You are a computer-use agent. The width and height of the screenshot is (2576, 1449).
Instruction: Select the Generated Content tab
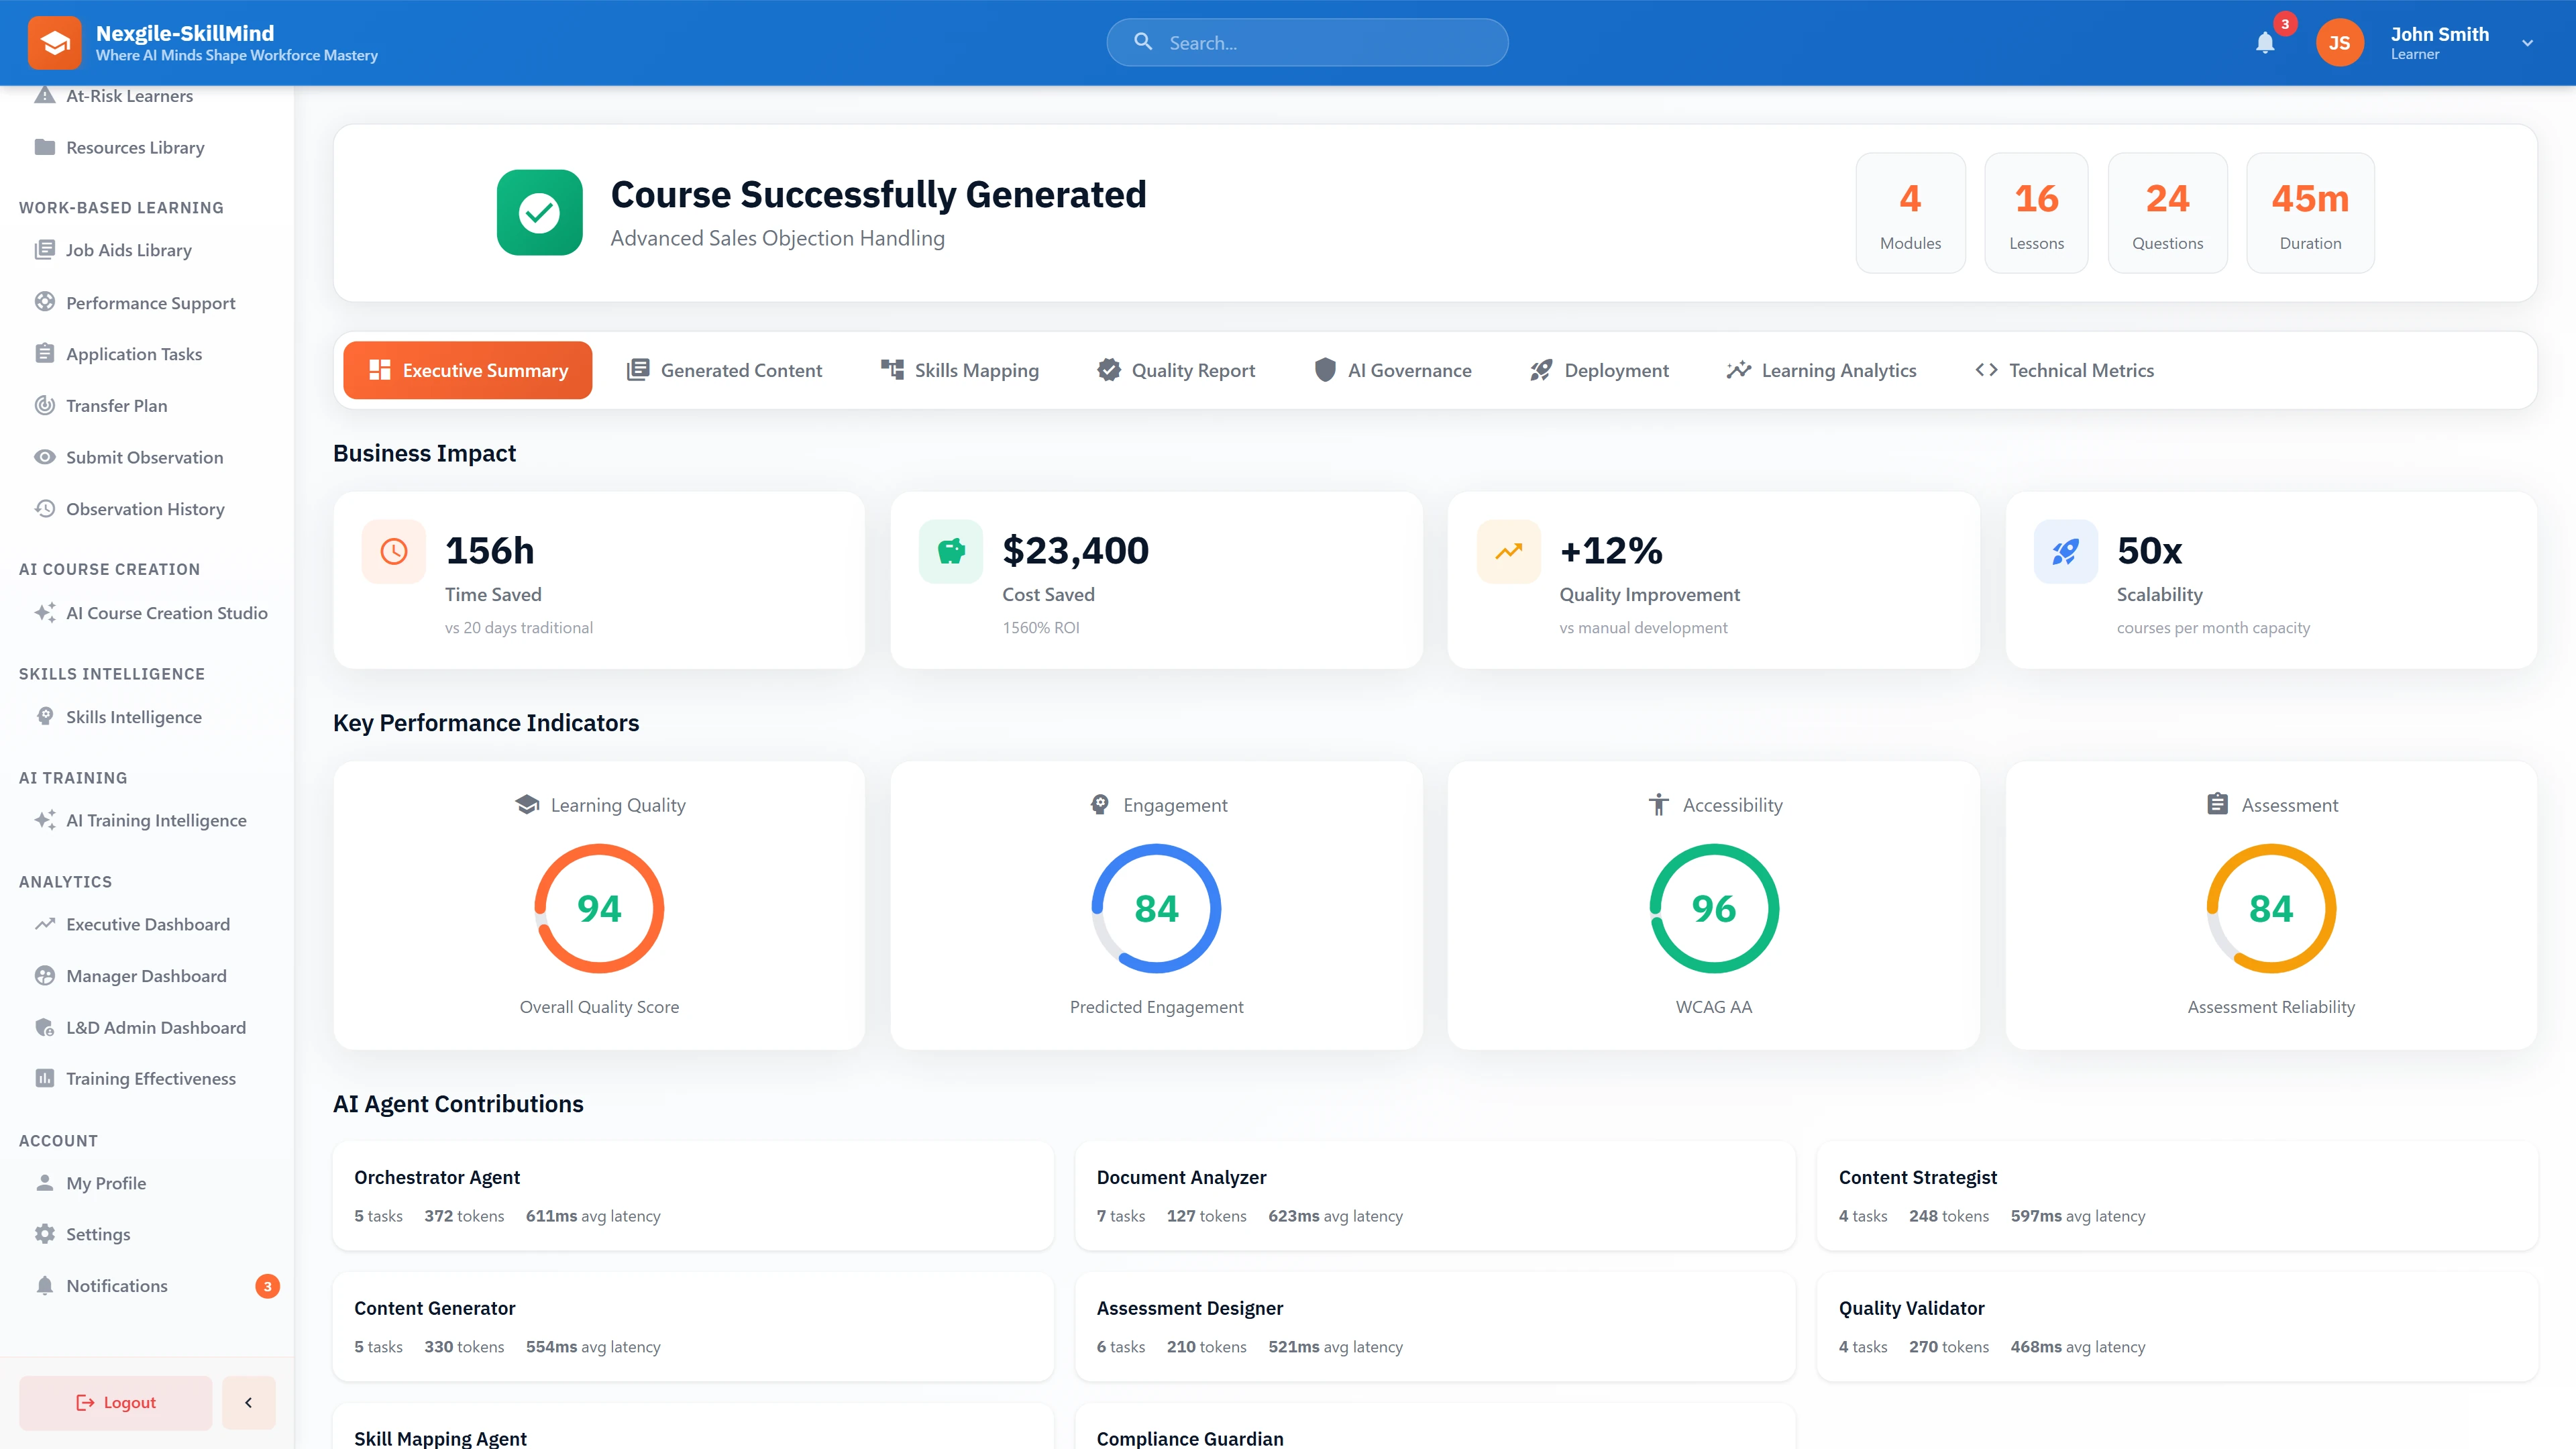tap(723, 370)
